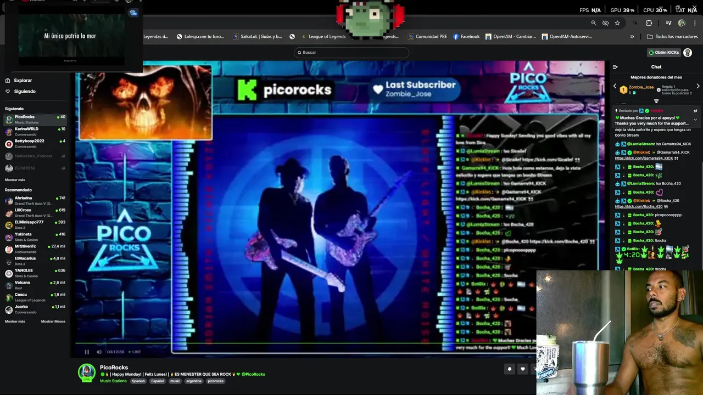This screenshot has width=703, height=395.
Task: Open the YANGLEE channel
Action: (35, 273)
